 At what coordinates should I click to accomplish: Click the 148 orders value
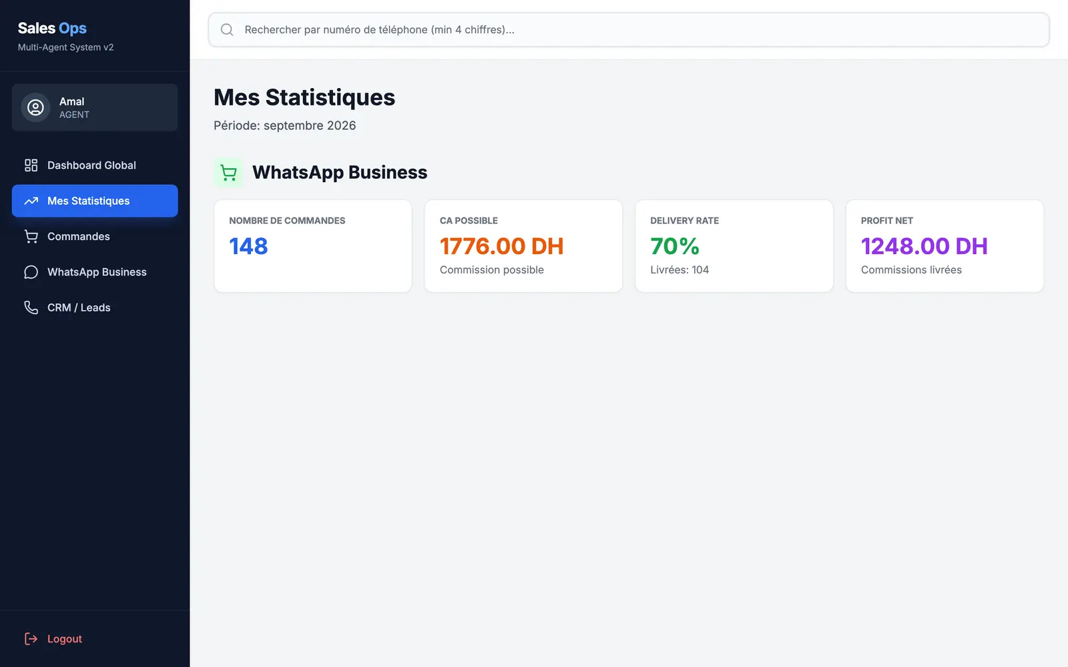click(x=248, y=246)
